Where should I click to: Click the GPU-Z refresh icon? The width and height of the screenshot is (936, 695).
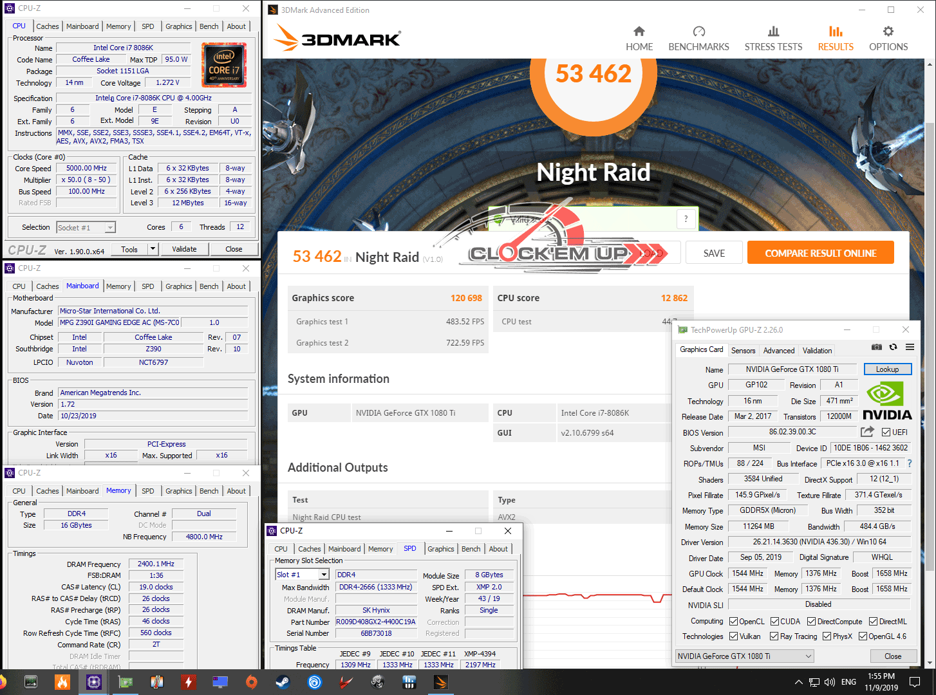pos(893,347)
